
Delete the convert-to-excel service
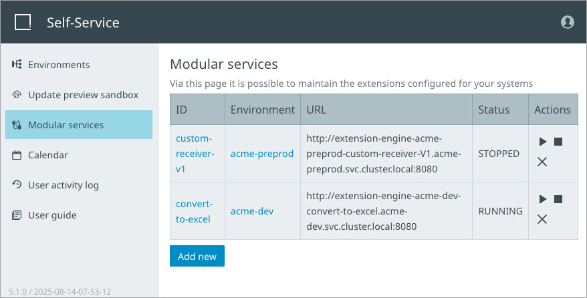coord(543,219)
